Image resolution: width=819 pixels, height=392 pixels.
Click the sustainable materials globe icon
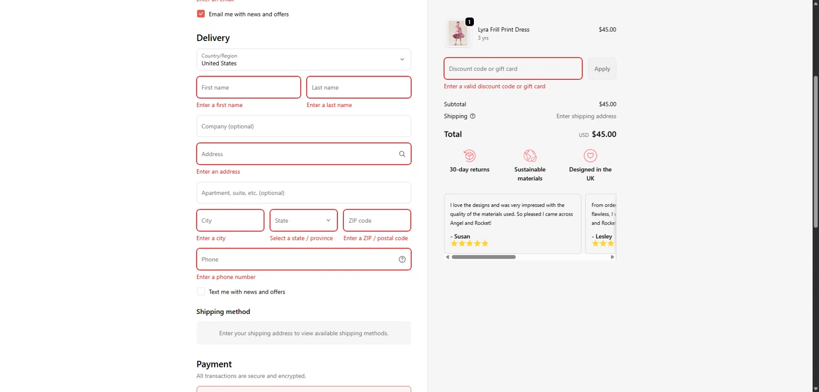click(530, 156)
